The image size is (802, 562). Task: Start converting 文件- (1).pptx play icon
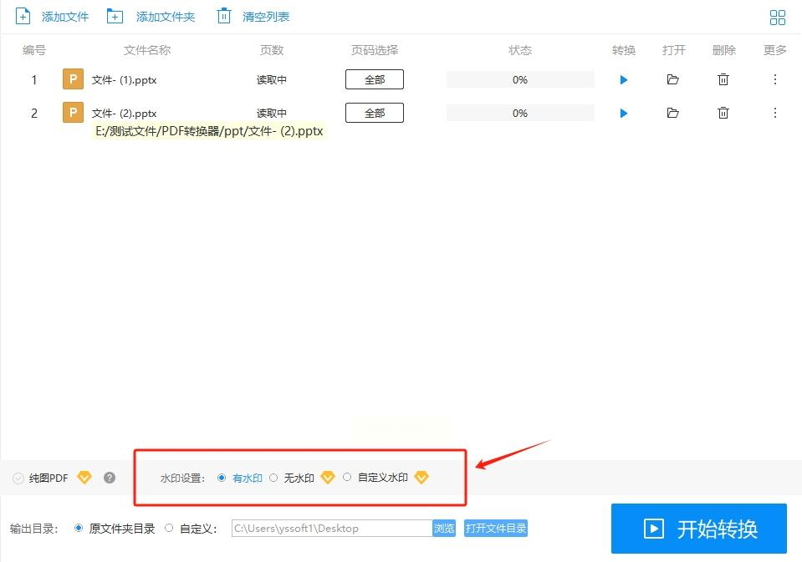pos(624,79)
